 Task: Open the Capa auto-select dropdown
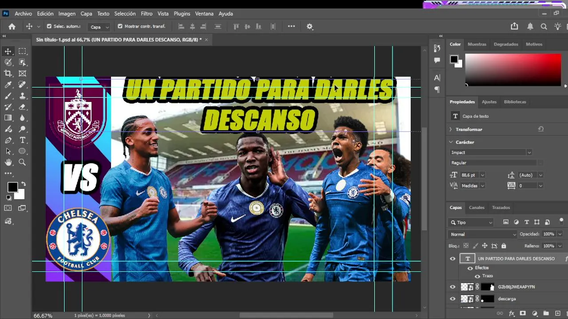point(99,27)
